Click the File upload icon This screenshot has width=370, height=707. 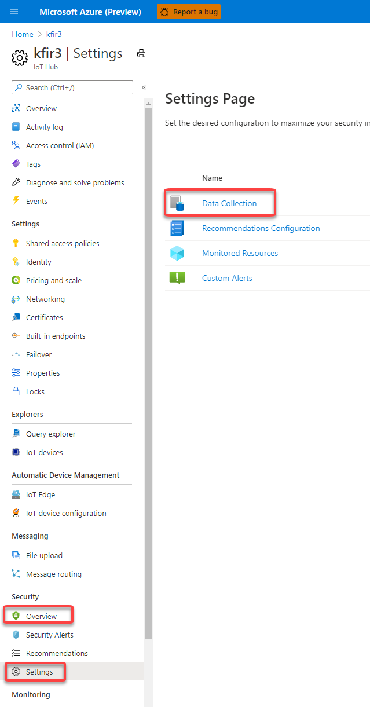click(16, 555)
